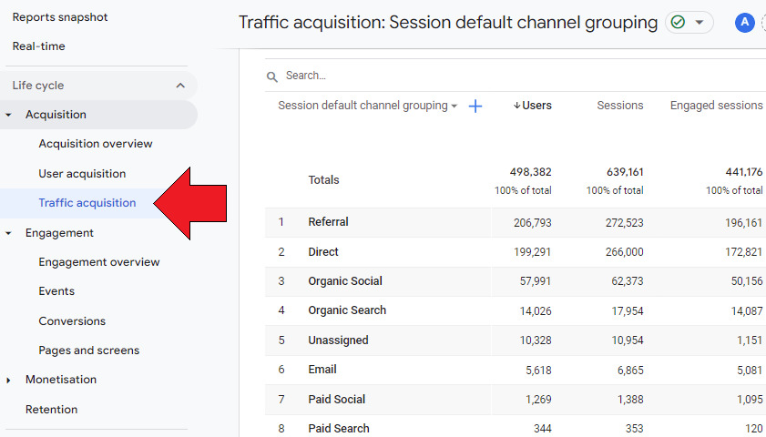
Task: Click into the Search field
Action: 518,76
